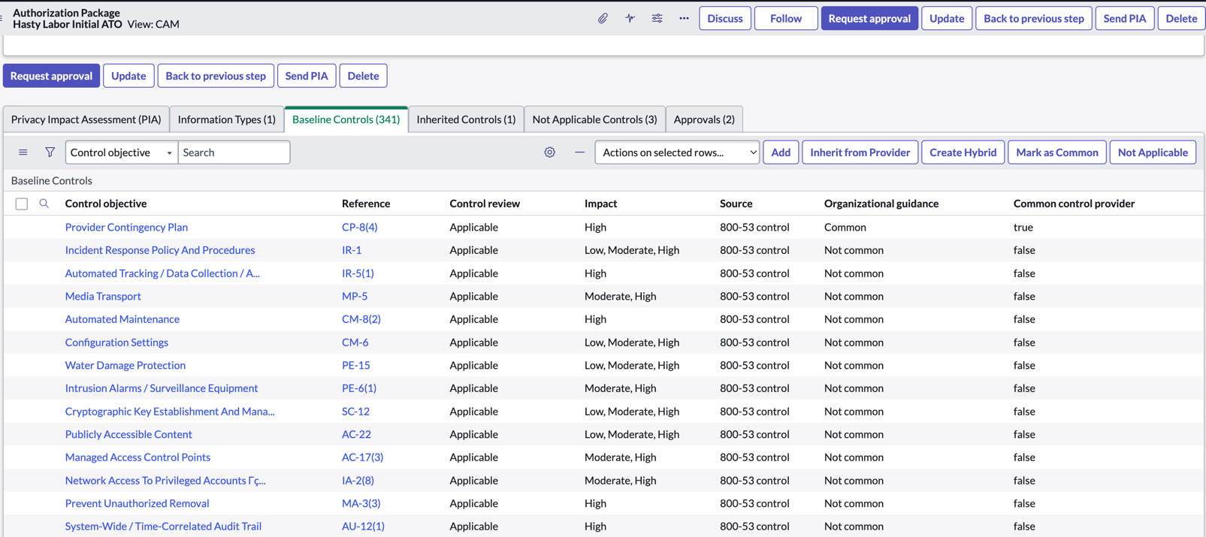The width and height of the screenshot is (1206, 537).
Task: Open System-Wide / Time-Correlated Audit Trail link
Action: tap(163, 526)
